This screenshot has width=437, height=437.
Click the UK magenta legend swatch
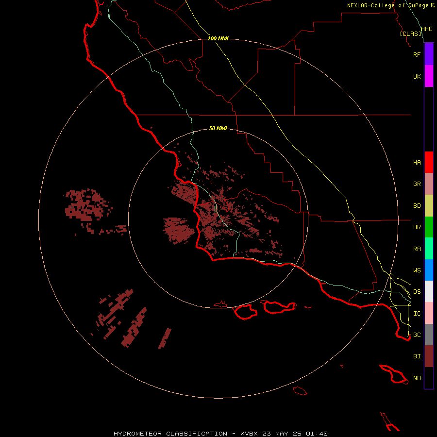click(429, 76)
